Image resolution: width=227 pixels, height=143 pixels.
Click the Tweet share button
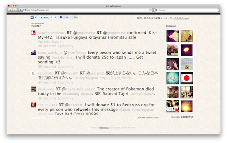click(x=44, y=17)
